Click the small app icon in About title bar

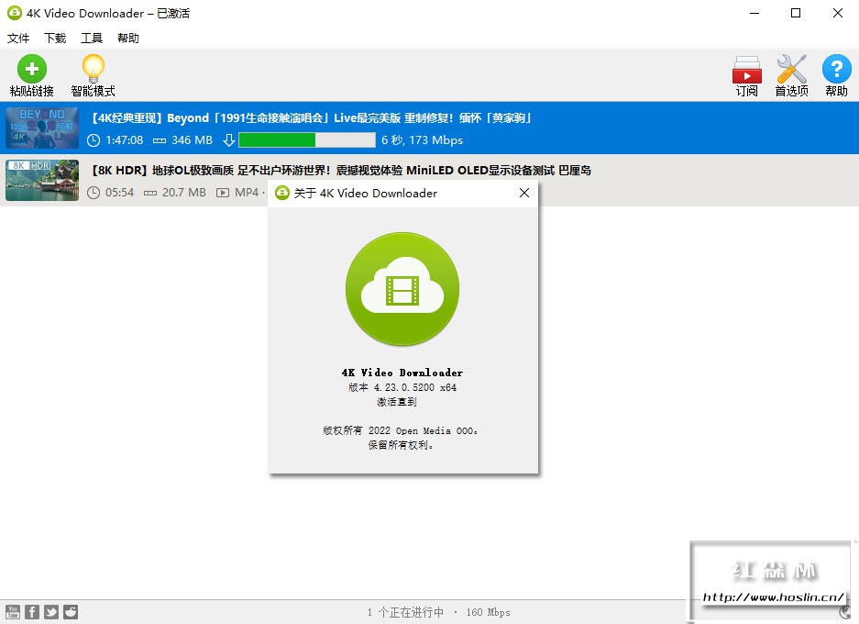282,193
